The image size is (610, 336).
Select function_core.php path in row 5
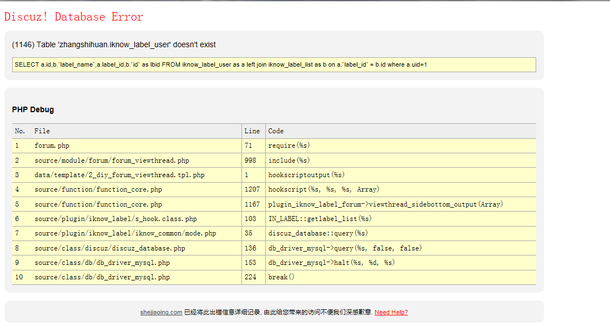pos(98,204)
